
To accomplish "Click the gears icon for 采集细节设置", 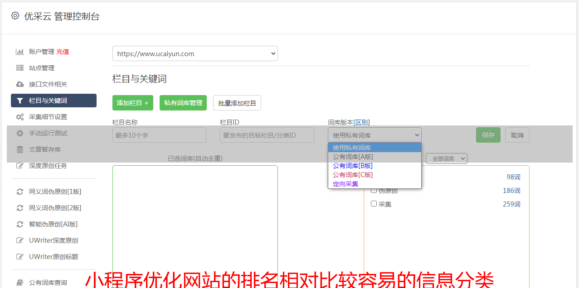I will click(x=20, y=117).
